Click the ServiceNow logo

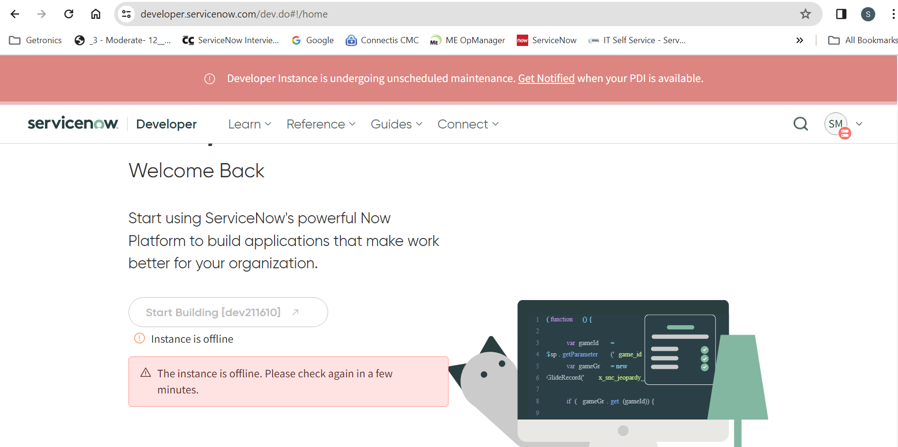click(73, 124)
